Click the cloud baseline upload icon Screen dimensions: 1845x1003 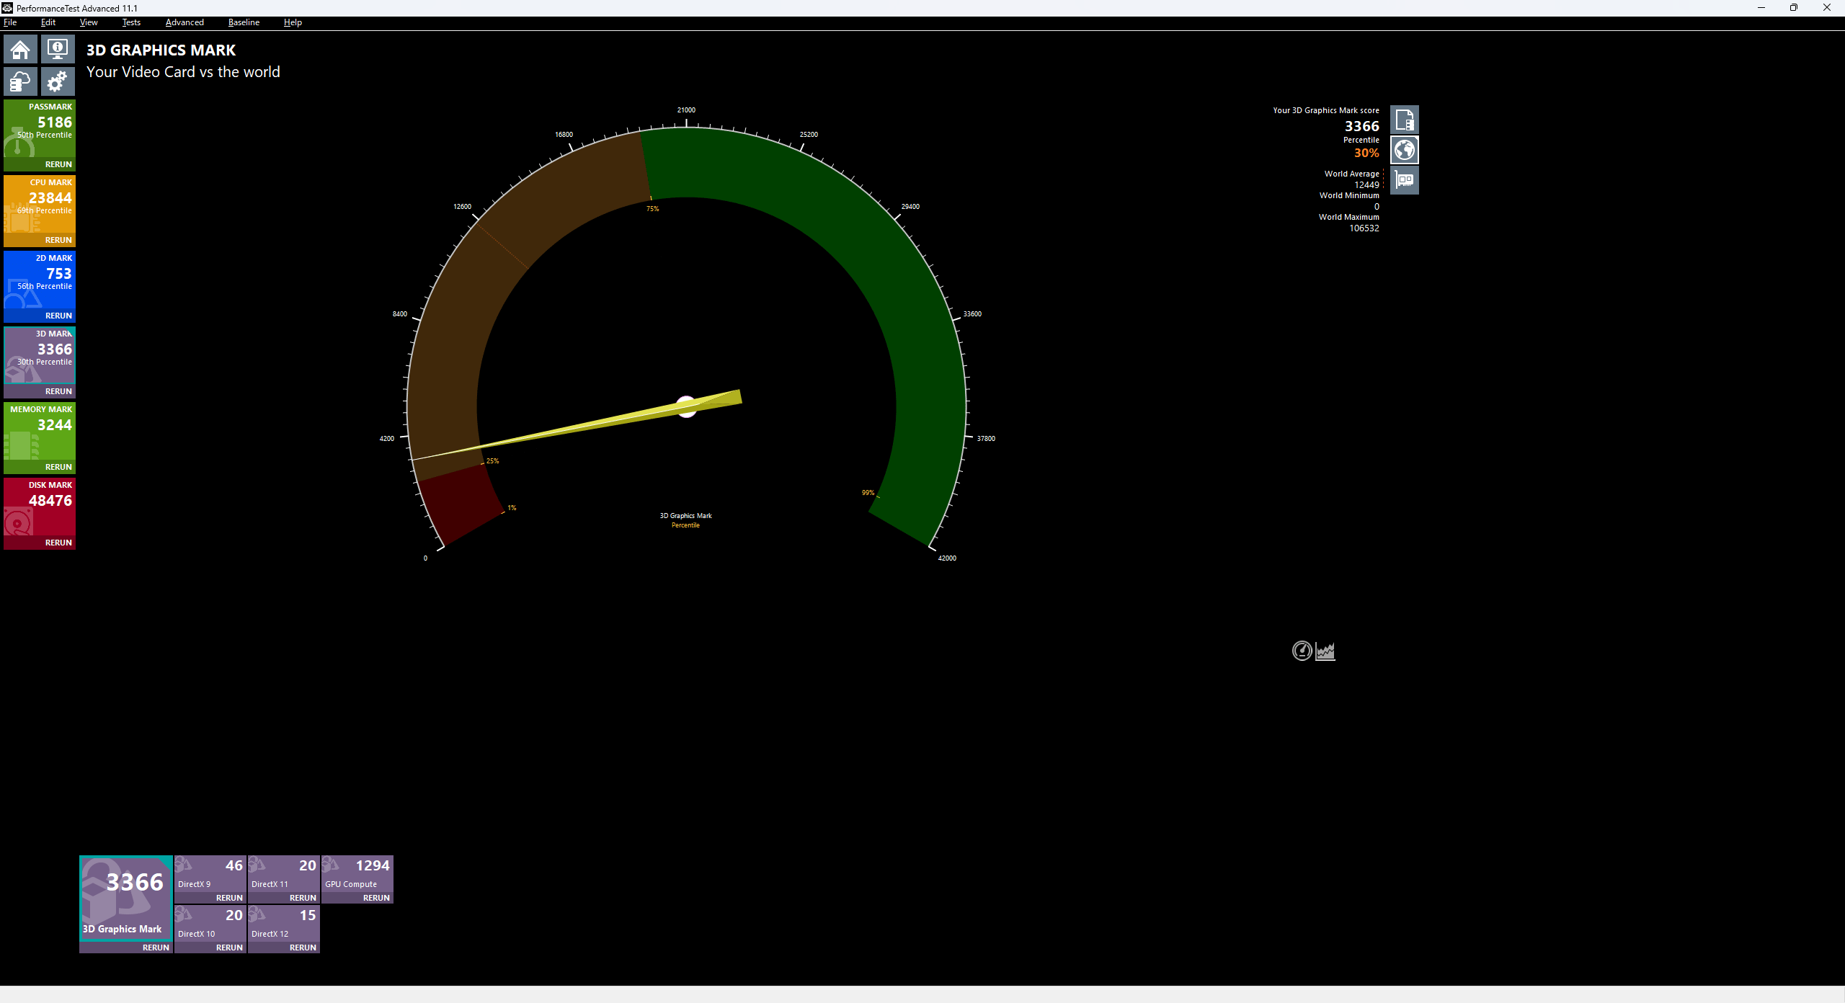point(20,81)
